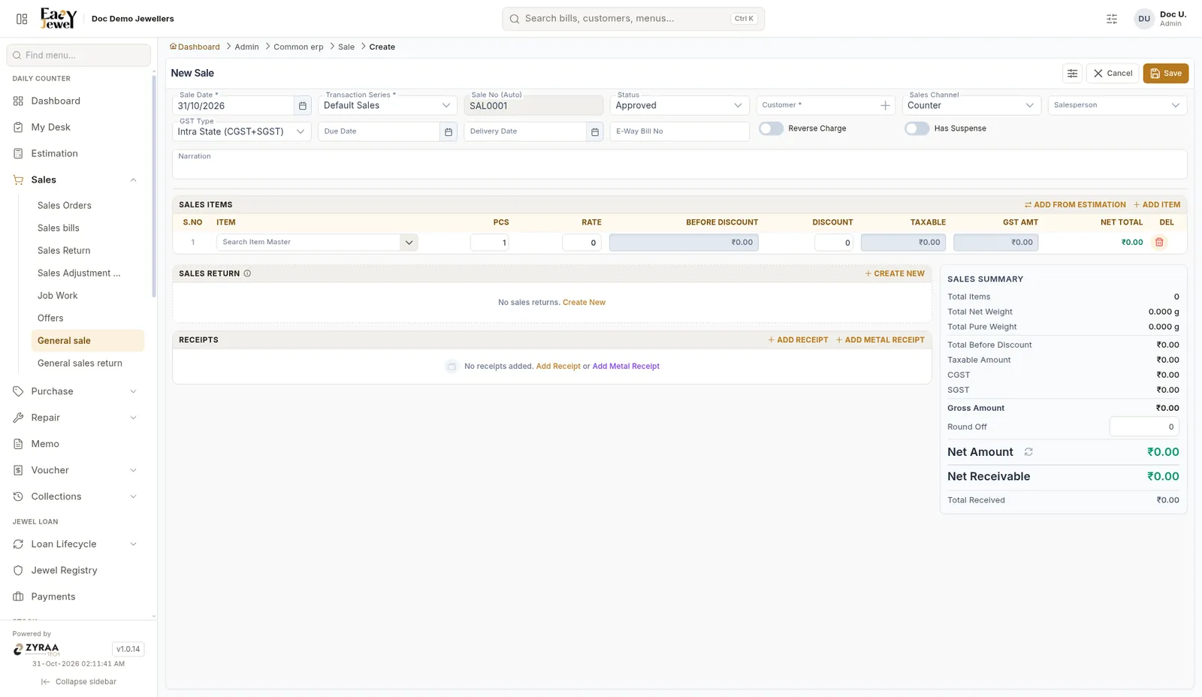Open the app grid menu icon
The image size is (1202, 697).
(x=22, y=19)
